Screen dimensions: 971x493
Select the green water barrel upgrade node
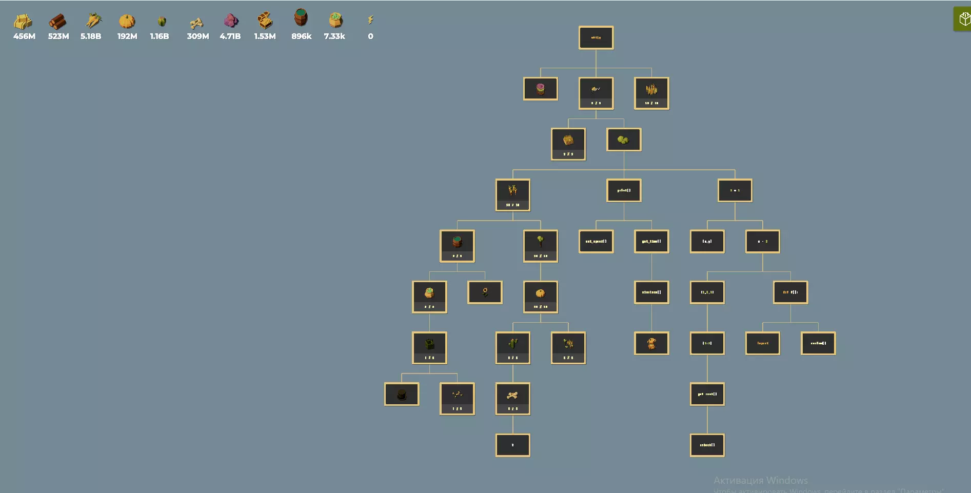click(457, 246)
